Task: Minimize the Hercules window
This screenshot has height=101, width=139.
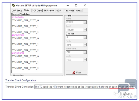Action: (x=68, y=5)
